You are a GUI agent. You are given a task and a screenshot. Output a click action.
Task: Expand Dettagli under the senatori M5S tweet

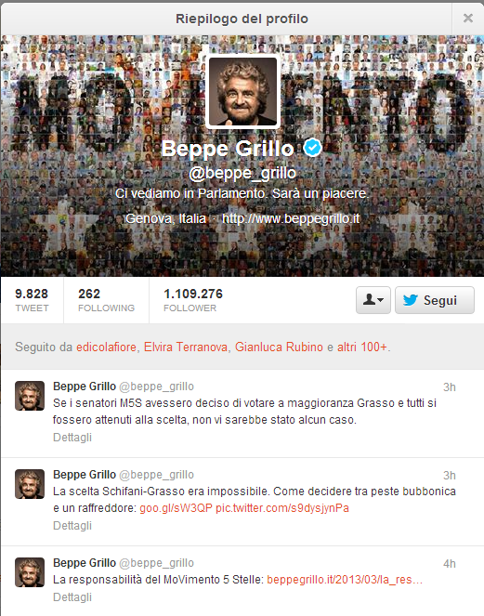pyautogui.click(x=72, y=438)
